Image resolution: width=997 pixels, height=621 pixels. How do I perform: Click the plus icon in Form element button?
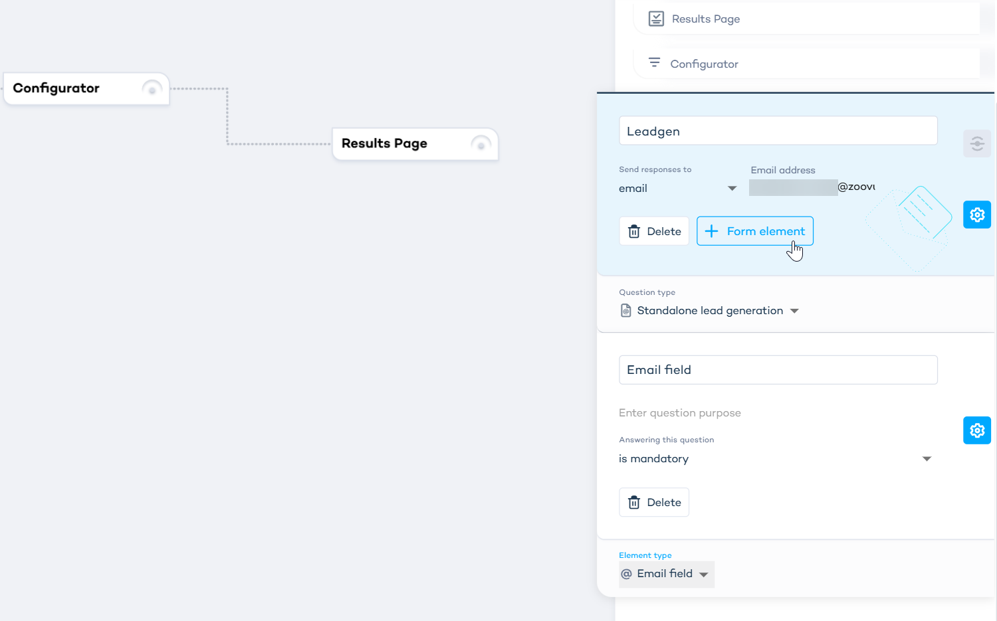(x=711, y=231)
